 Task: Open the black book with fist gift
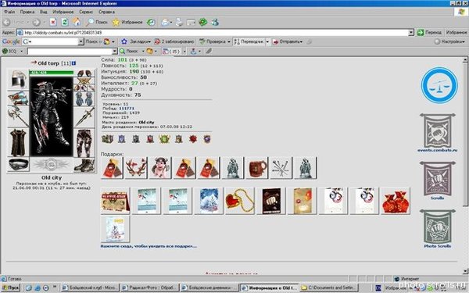[x=271, y=201]
